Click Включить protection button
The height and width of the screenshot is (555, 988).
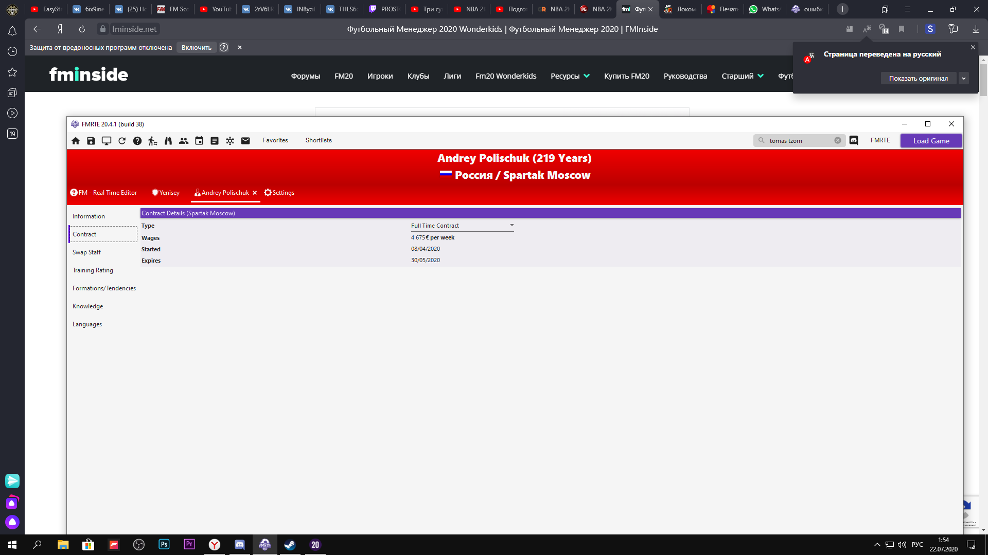click(196, 47)
